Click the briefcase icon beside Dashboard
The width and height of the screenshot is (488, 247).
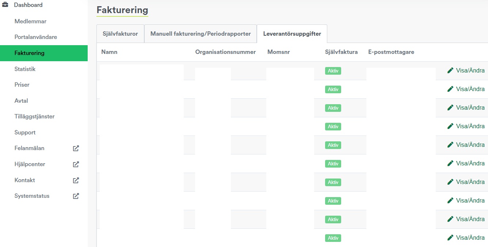coord(5,5)
